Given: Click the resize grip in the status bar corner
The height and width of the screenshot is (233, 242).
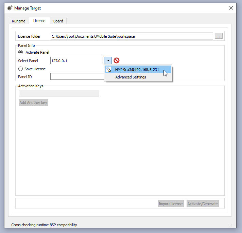Looking at the screenshot, I should [230, 226].
